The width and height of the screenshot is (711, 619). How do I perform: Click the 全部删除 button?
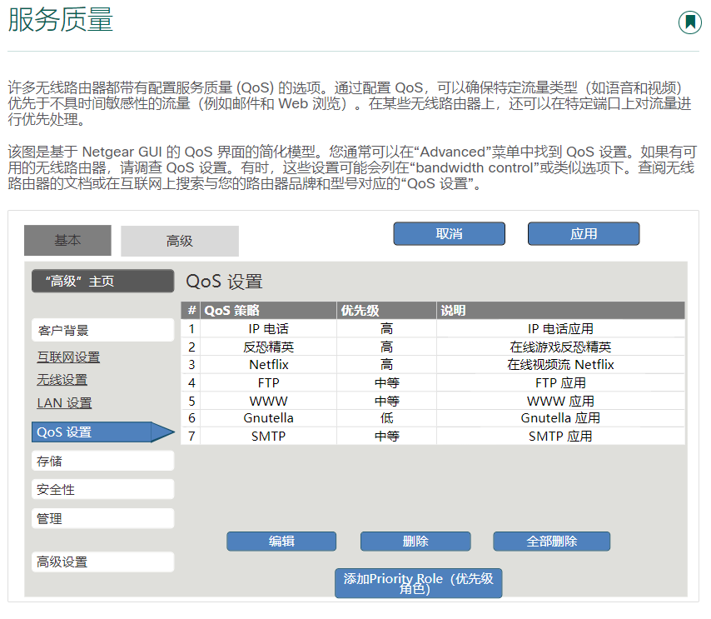(551, 541)
